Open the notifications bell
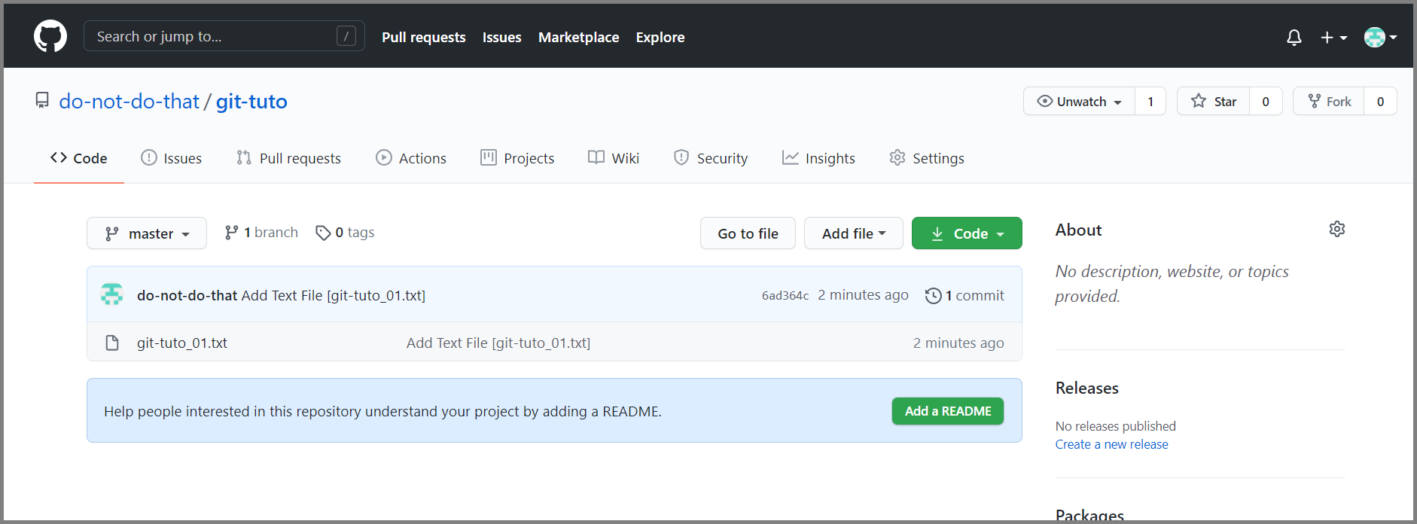The width and height of the screenshot is (1417, 524). click(1294, 37)
